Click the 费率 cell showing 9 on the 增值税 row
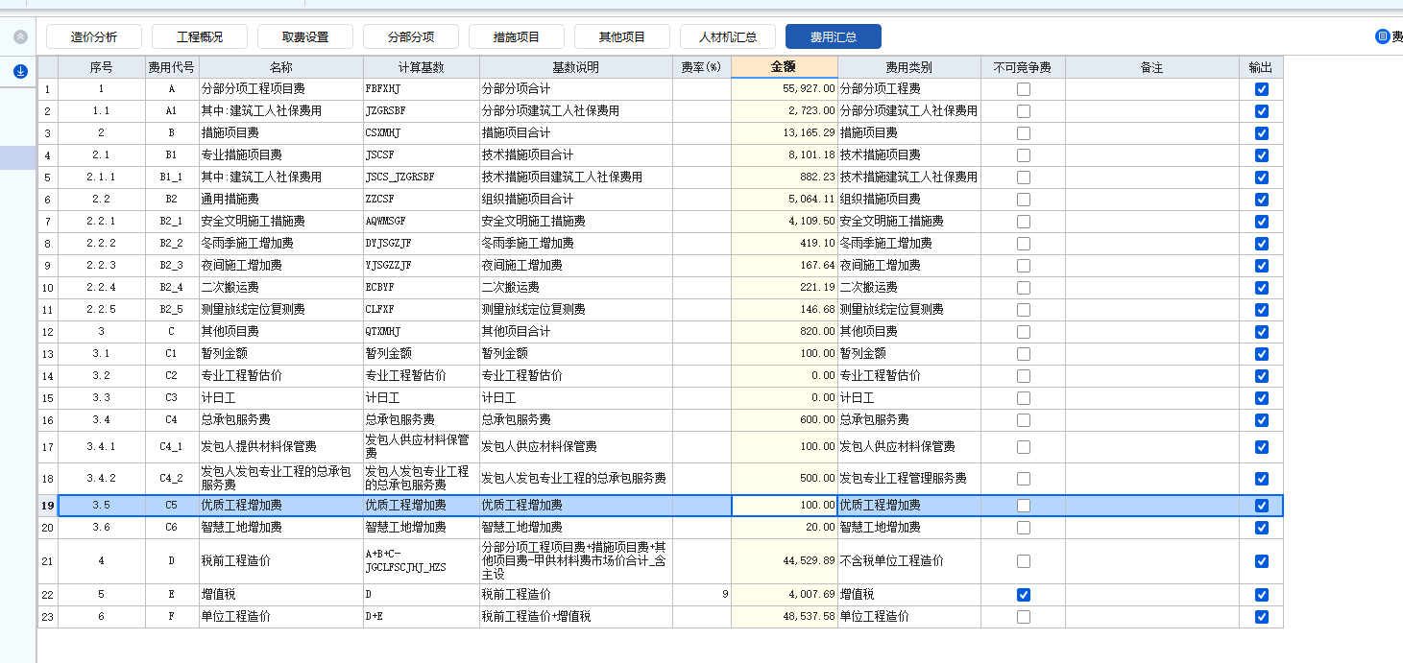Viewport: 1403px width, 663px height. (703, 594)
